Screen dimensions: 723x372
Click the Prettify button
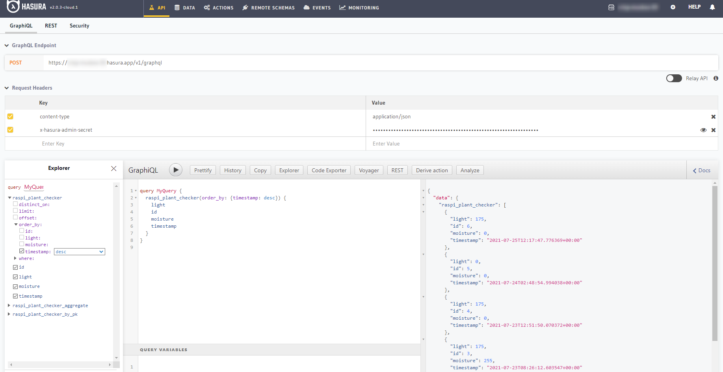(203, 170)
